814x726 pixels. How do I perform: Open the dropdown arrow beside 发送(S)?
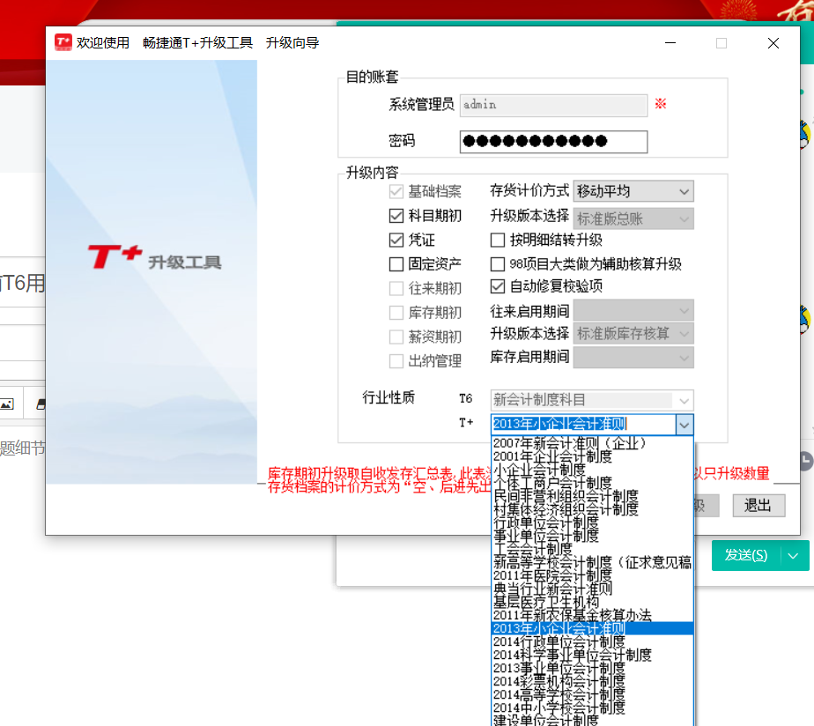coord(793,556)
